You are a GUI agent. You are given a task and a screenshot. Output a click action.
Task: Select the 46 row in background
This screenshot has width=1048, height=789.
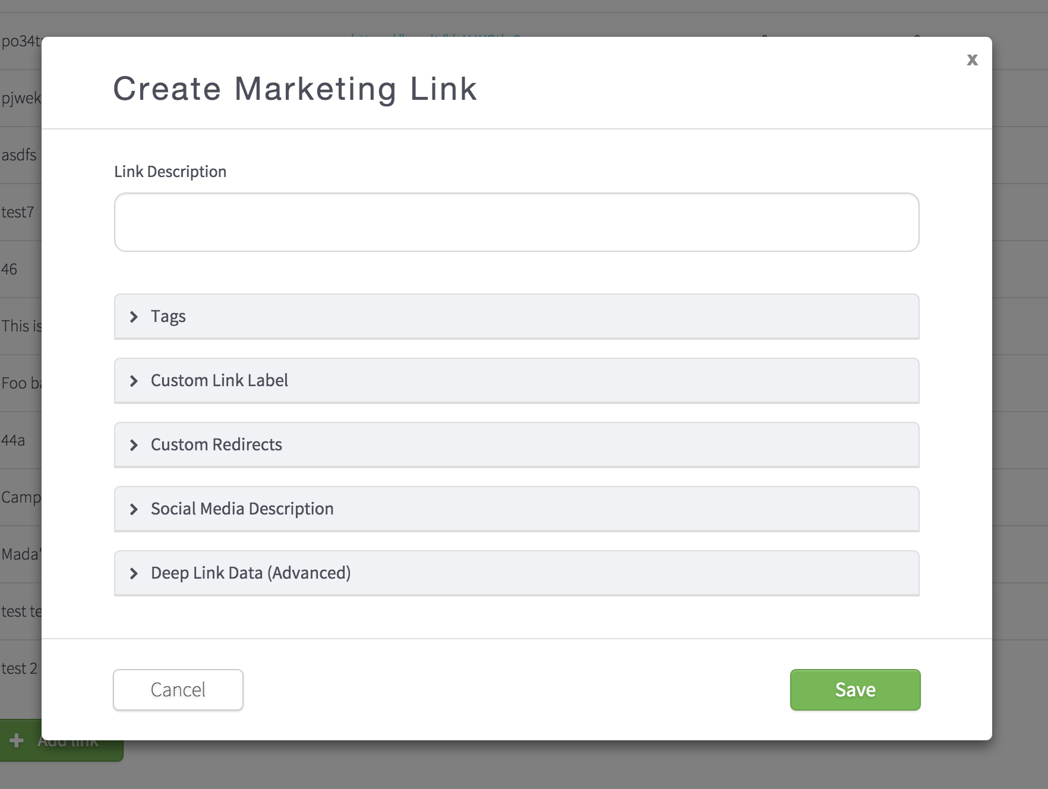(10, 269)
